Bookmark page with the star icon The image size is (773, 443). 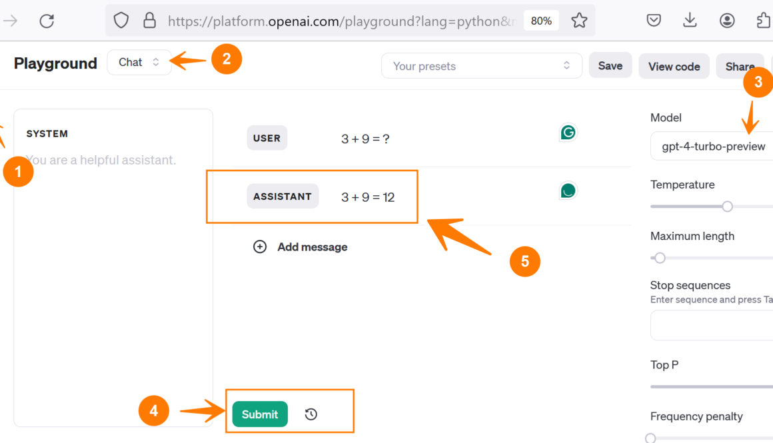point(579,21)
